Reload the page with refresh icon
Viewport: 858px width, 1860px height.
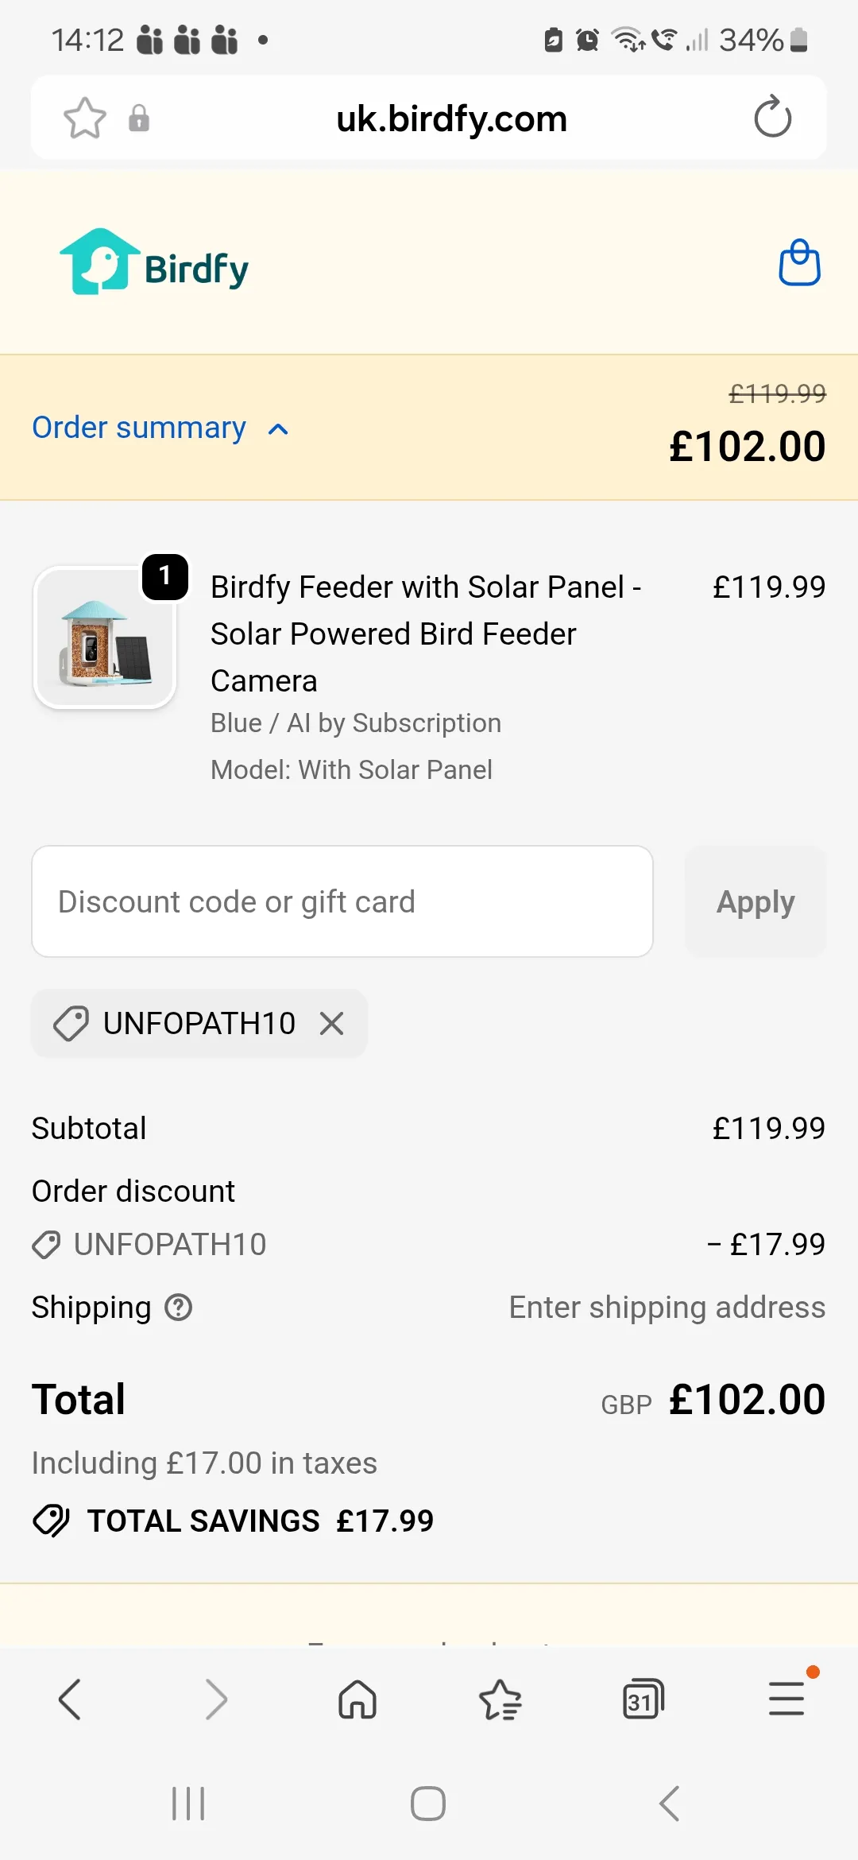pos(772,118)
